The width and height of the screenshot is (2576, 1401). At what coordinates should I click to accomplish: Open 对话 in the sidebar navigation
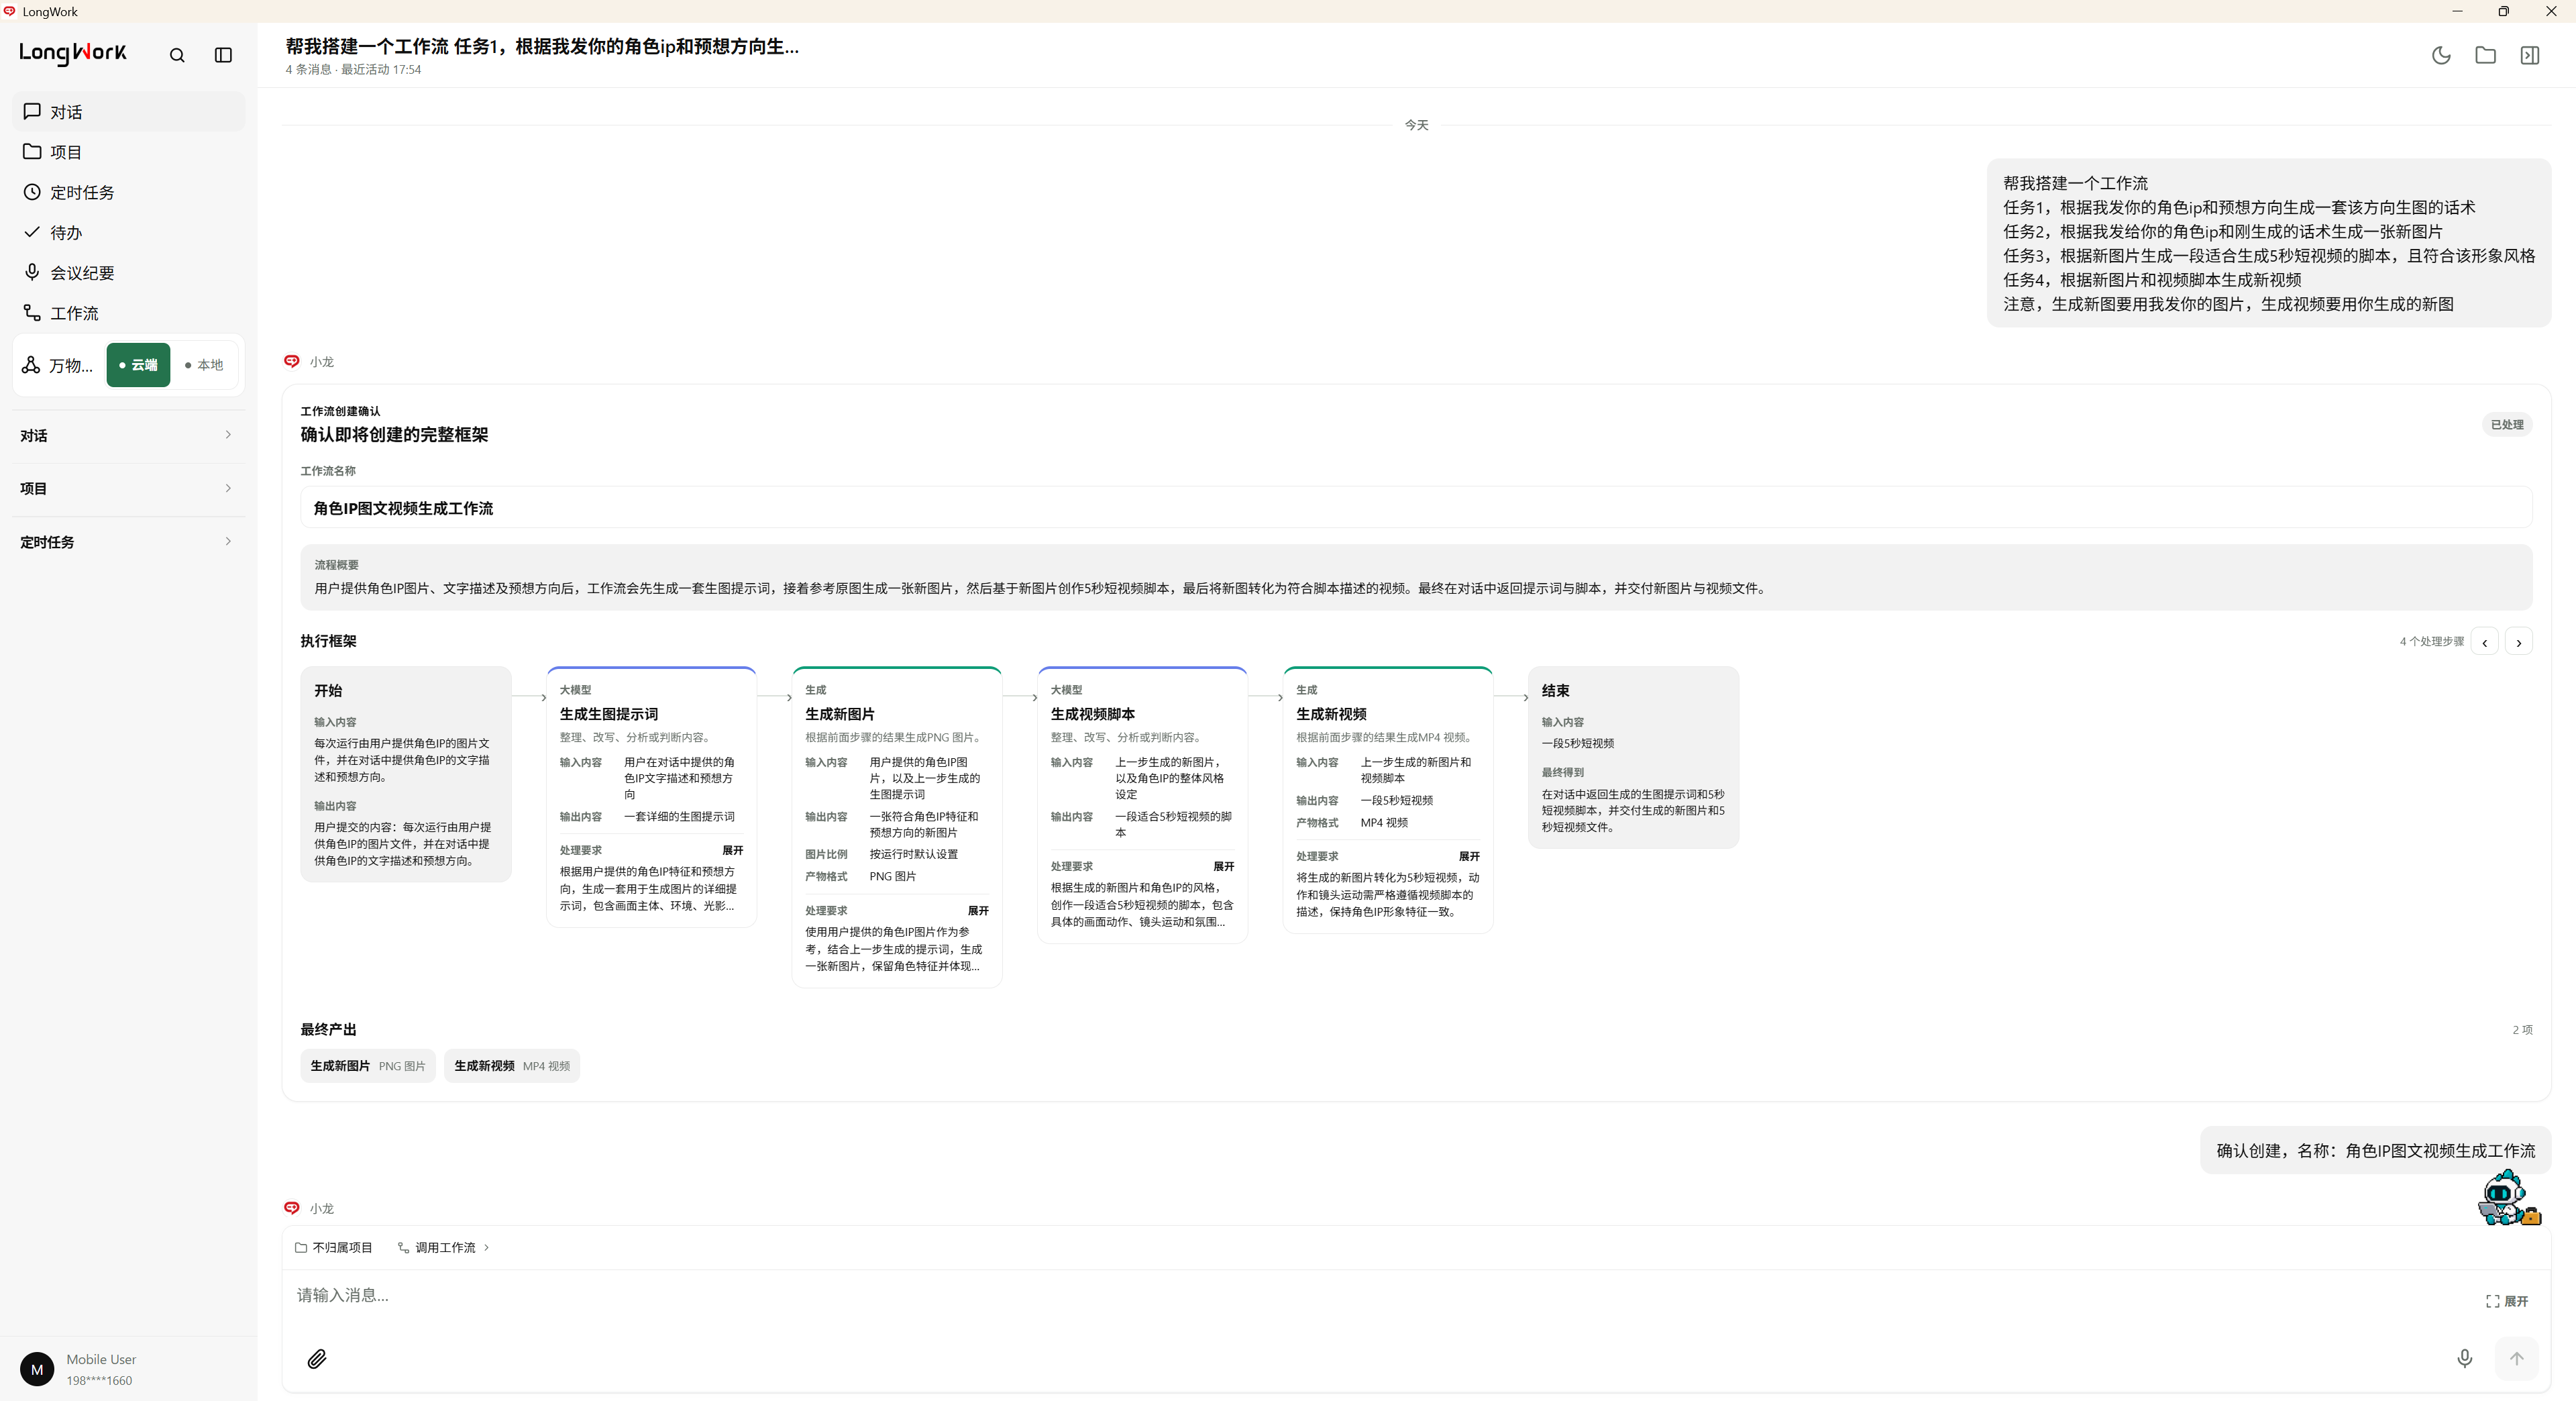128,112
